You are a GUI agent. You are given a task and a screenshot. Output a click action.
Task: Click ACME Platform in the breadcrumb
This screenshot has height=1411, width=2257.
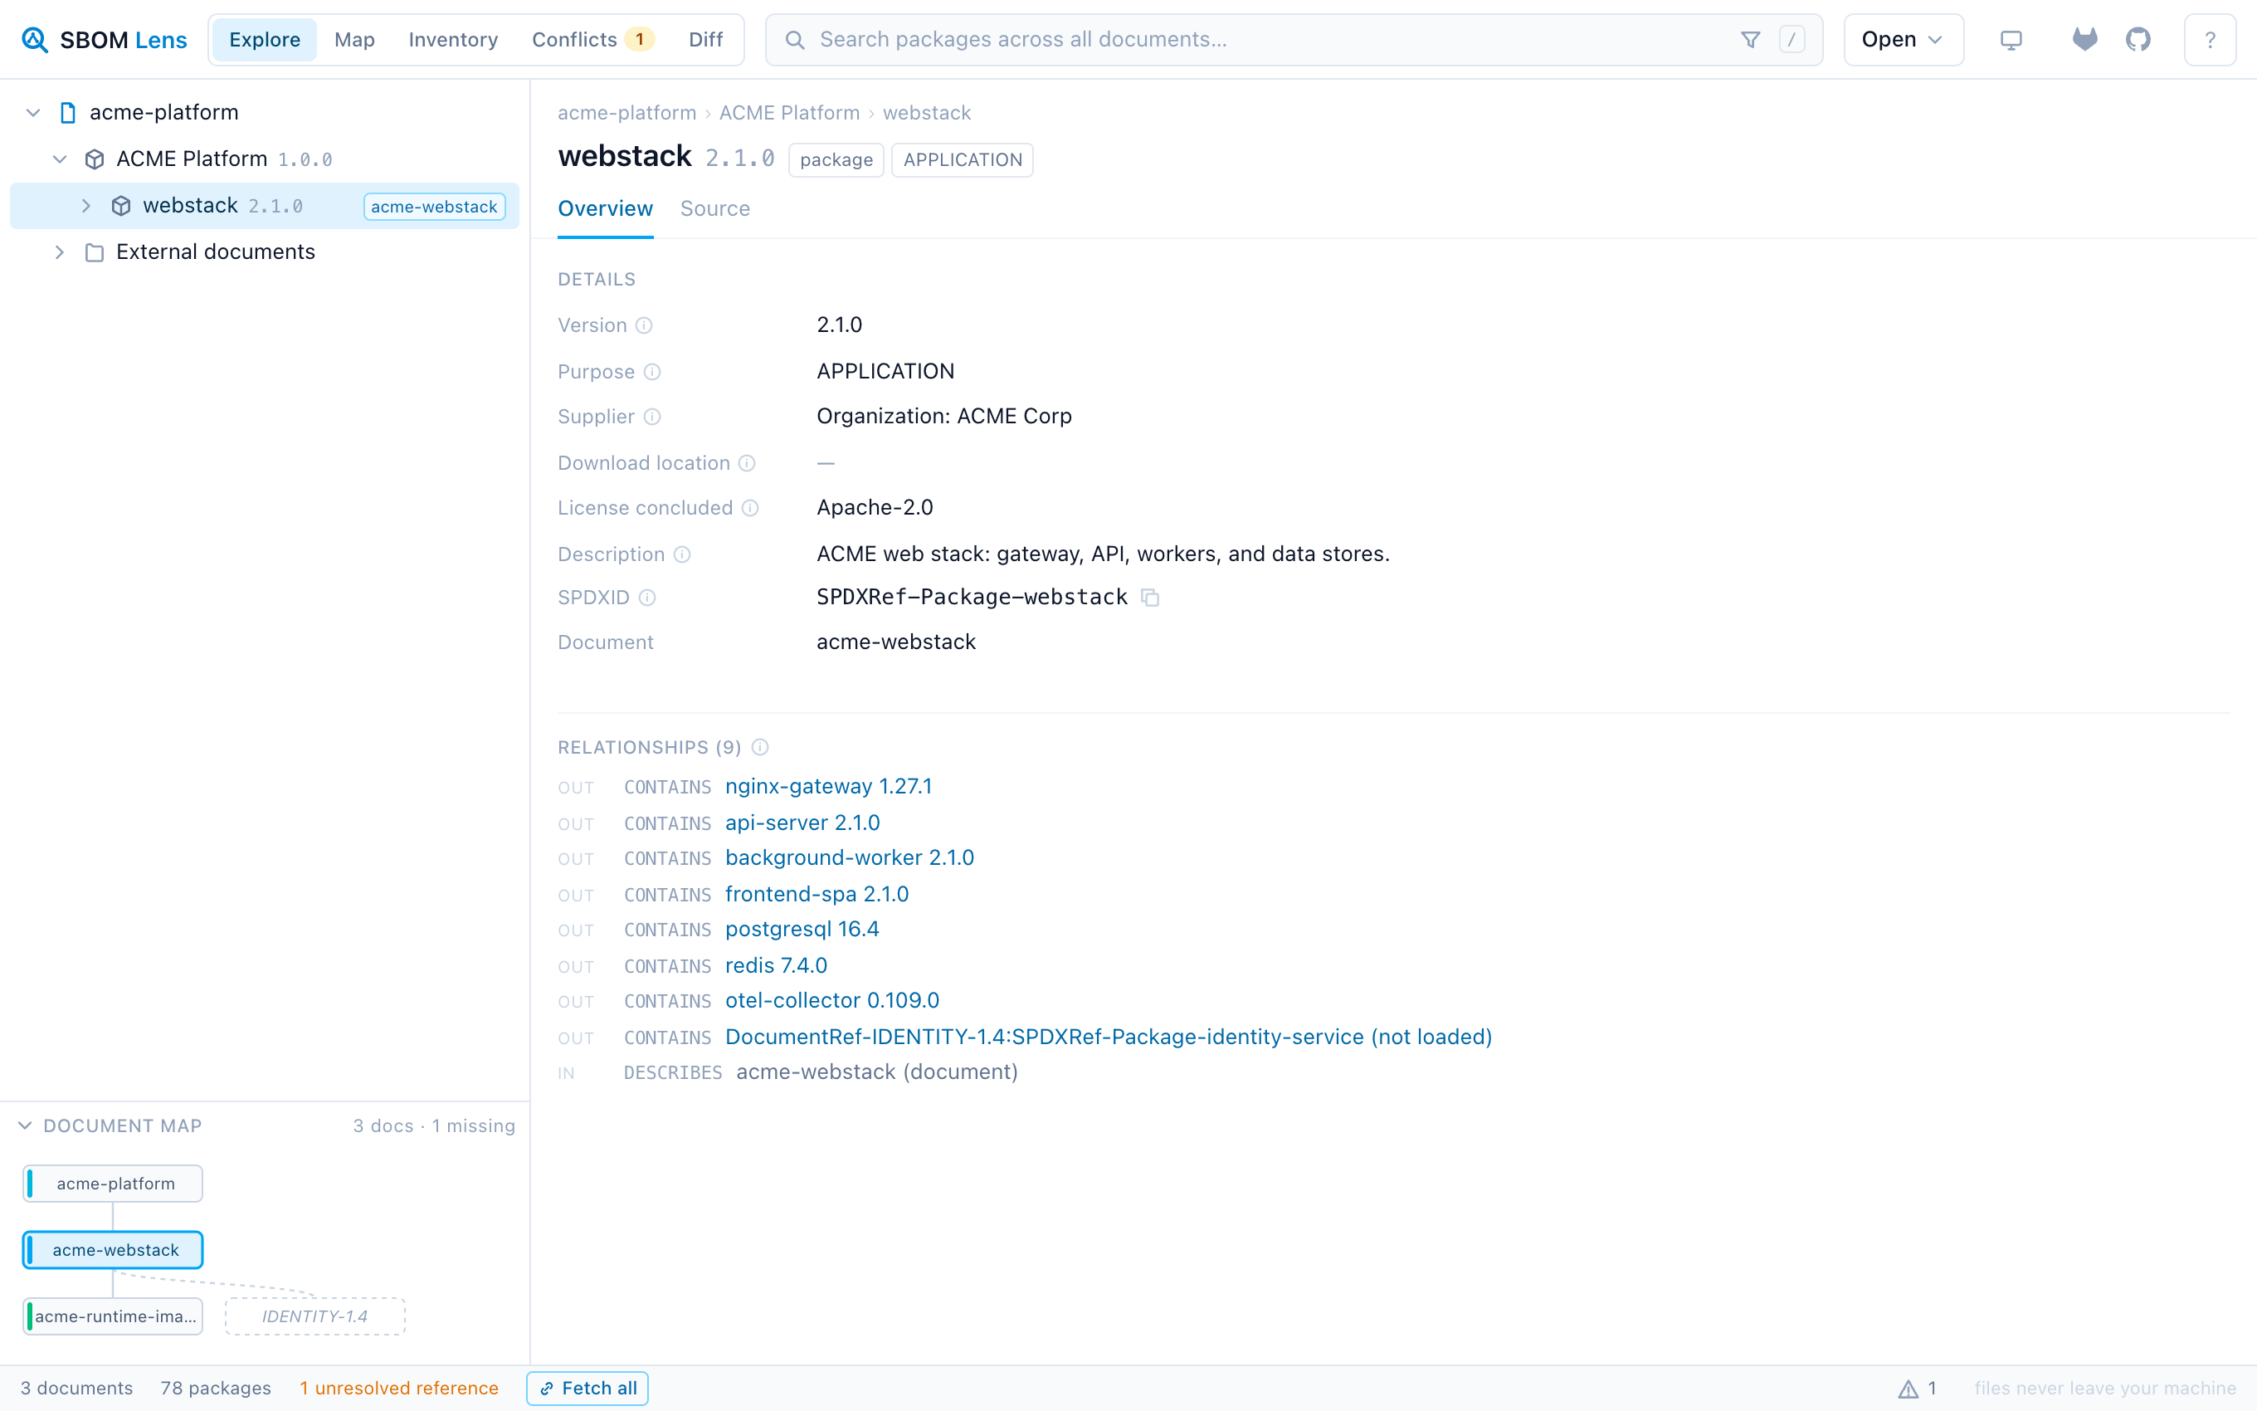(790, 113)
